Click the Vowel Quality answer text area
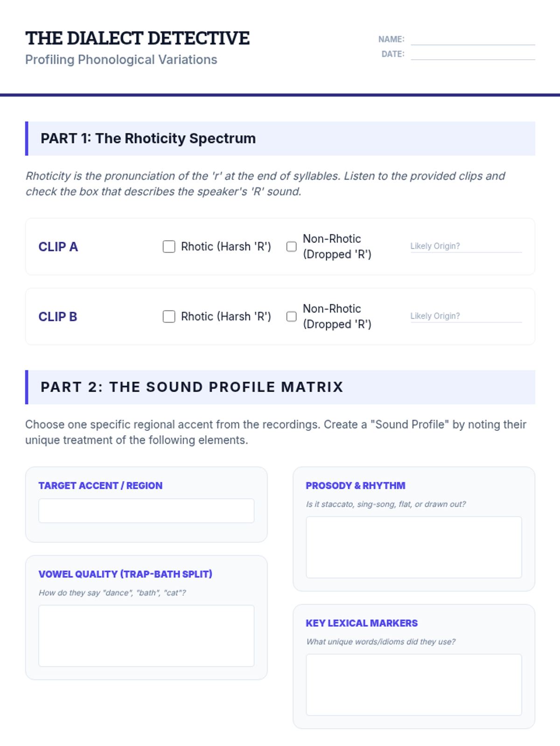Screen dimensions: 560x746 pos(146,635)
